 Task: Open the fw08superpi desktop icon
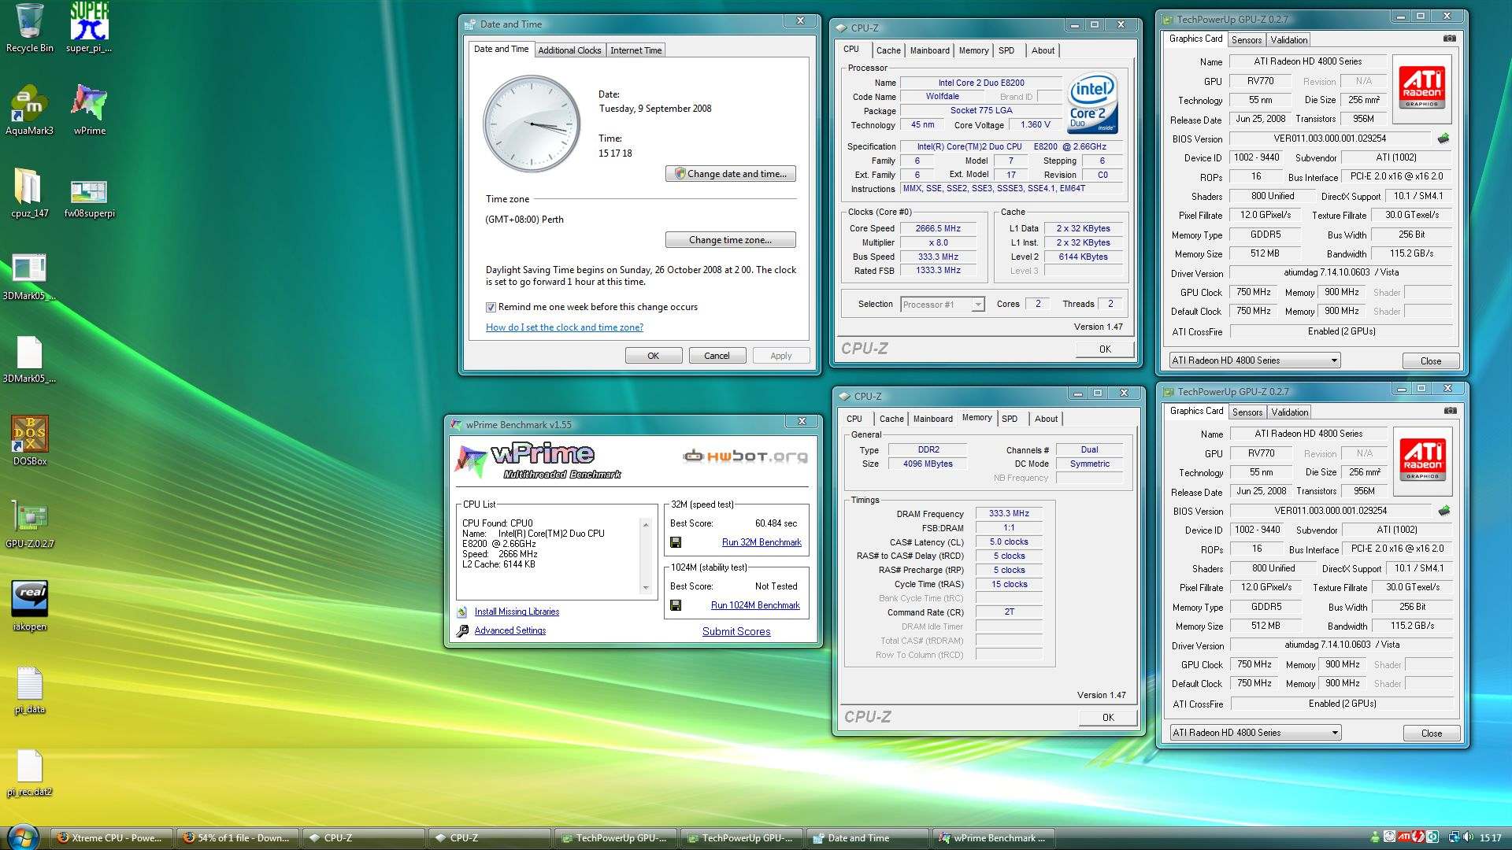tap(89, 198)
